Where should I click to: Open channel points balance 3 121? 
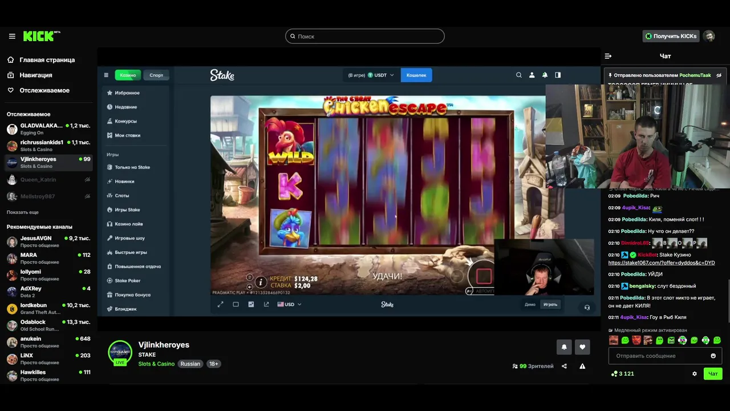[622, 374]
